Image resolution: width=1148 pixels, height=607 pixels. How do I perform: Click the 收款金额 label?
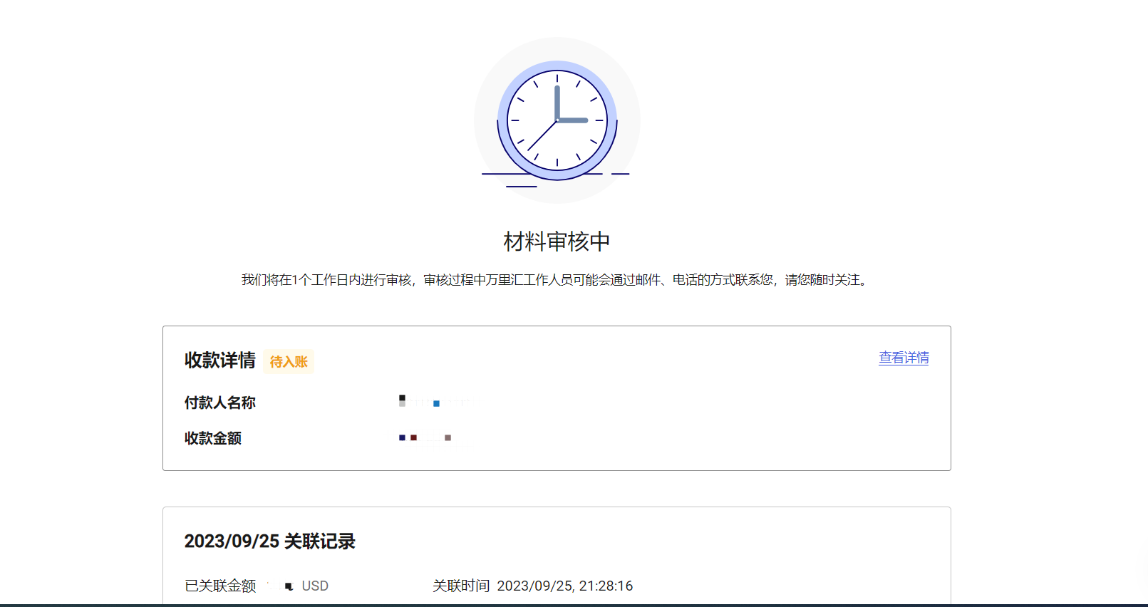pos(212,438)
